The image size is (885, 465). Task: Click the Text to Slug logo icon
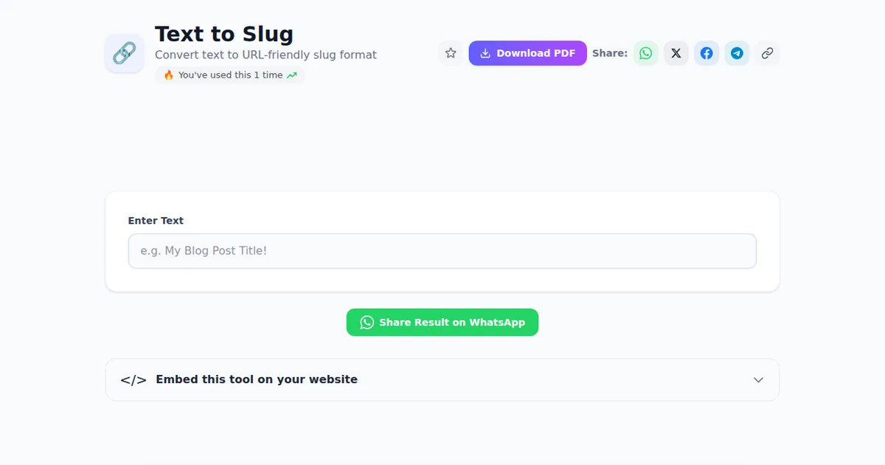point(125,53)
